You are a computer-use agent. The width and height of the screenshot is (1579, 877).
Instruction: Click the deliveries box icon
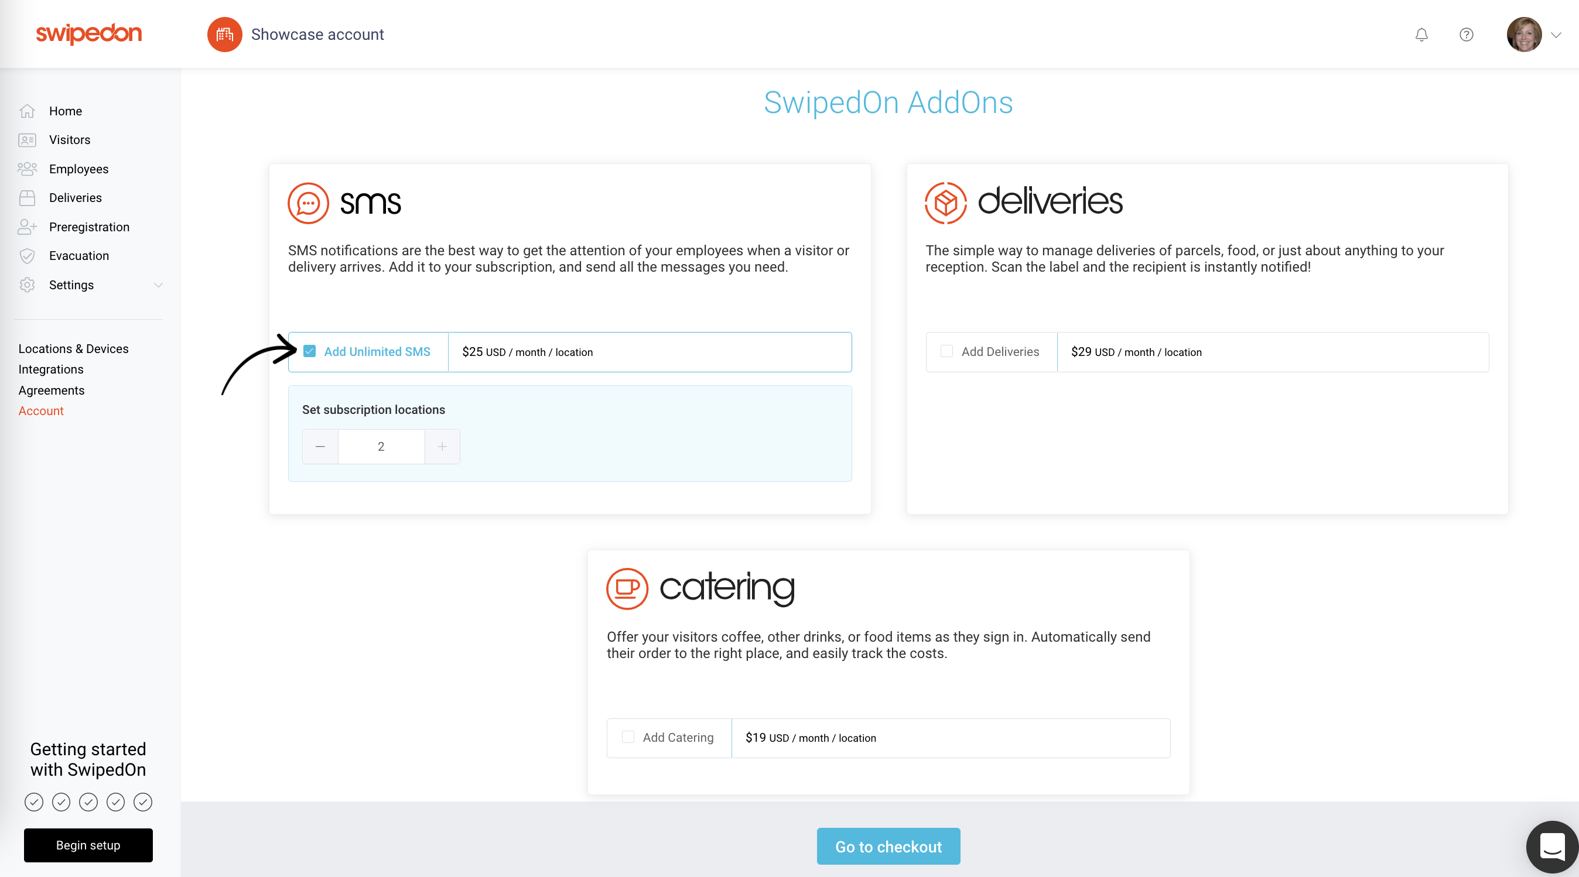[x=946, y=203]
